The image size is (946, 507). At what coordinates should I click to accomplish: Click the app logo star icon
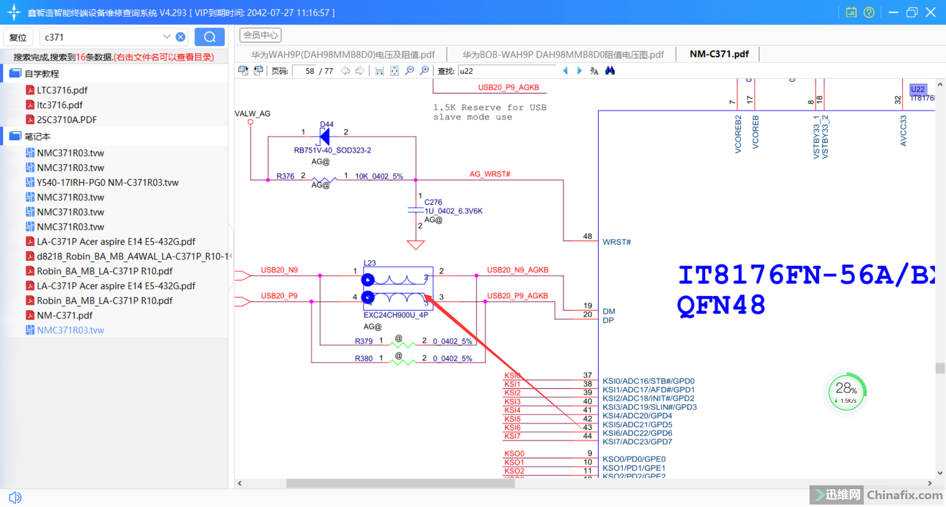14,12
